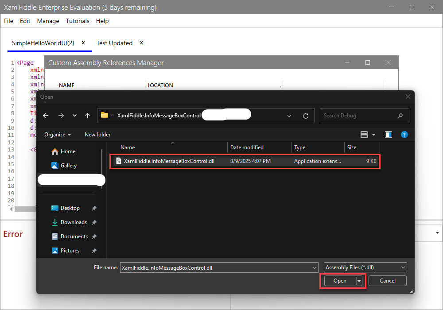Minimize Custom Assembly References Manager window
Viewport: 443px width, 310px height.
347,62
